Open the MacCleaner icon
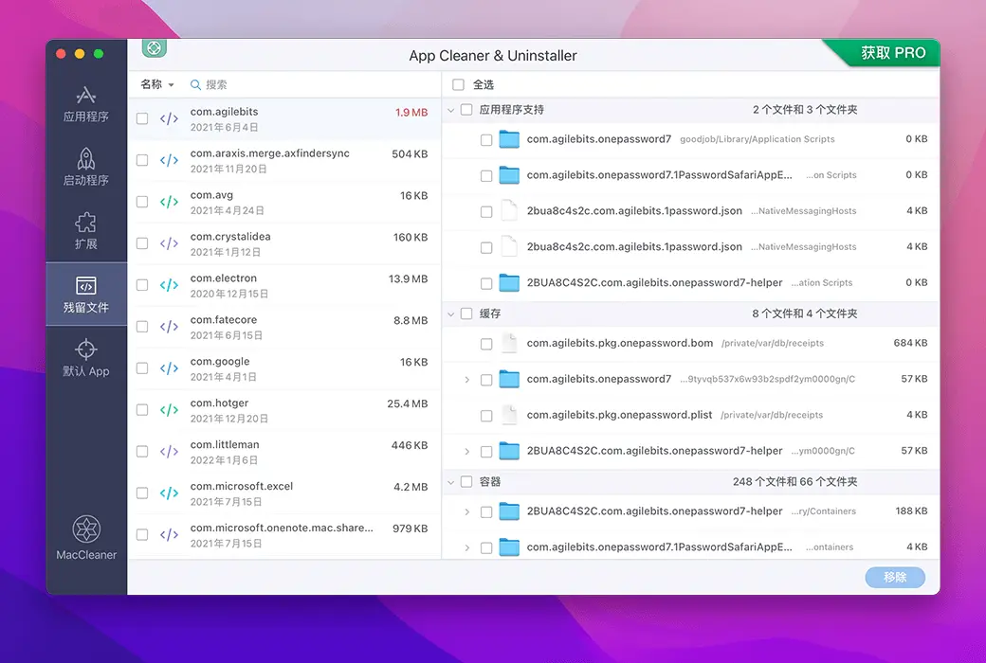This screenshot has width=986, height=663. (x=86, y=529)
